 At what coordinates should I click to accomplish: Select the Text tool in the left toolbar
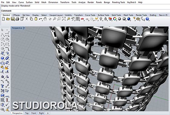point(2,86)
